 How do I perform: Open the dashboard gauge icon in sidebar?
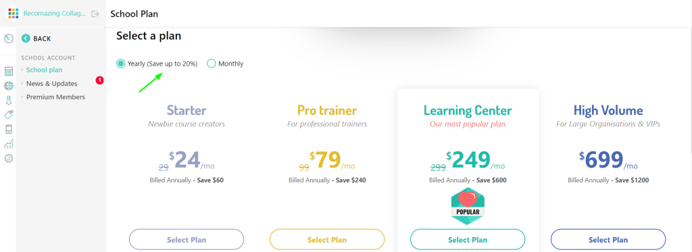tap(8, 39)
